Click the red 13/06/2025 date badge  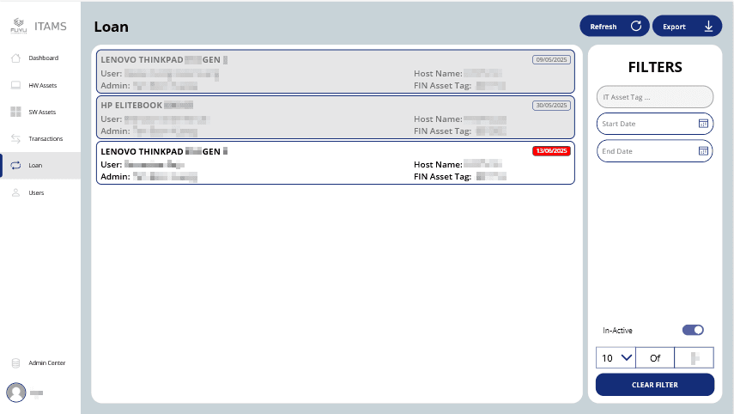pos(551,151)
